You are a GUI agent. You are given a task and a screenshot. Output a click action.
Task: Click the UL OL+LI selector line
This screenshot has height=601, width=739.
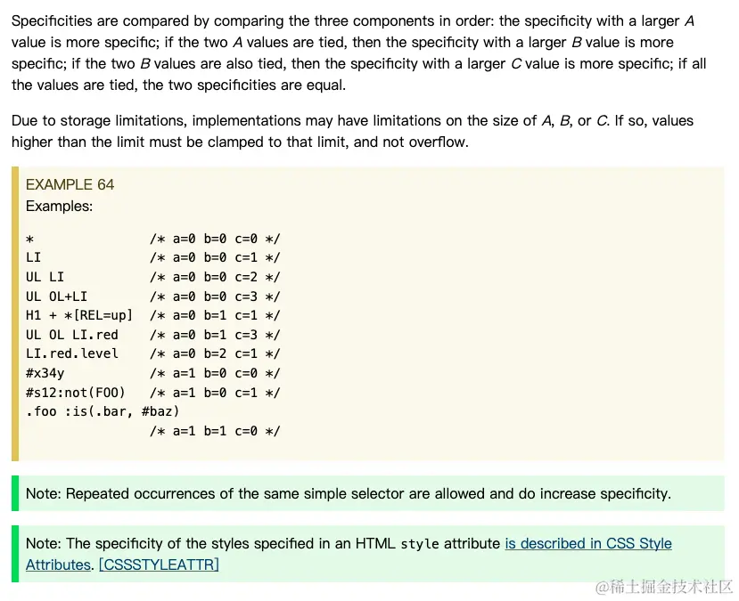pyautogui.click(x=153, y=296)
